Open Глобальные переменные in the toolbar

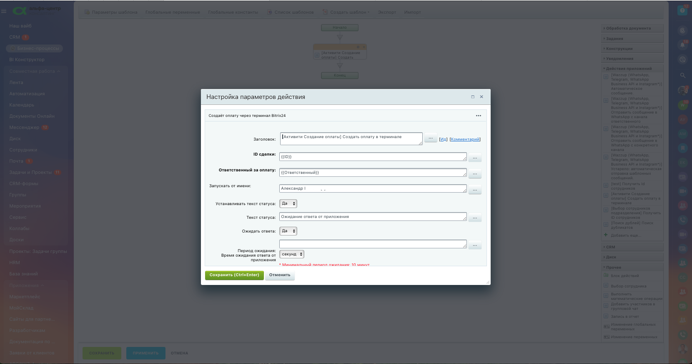pyautogui.click(x=173, y=12)
